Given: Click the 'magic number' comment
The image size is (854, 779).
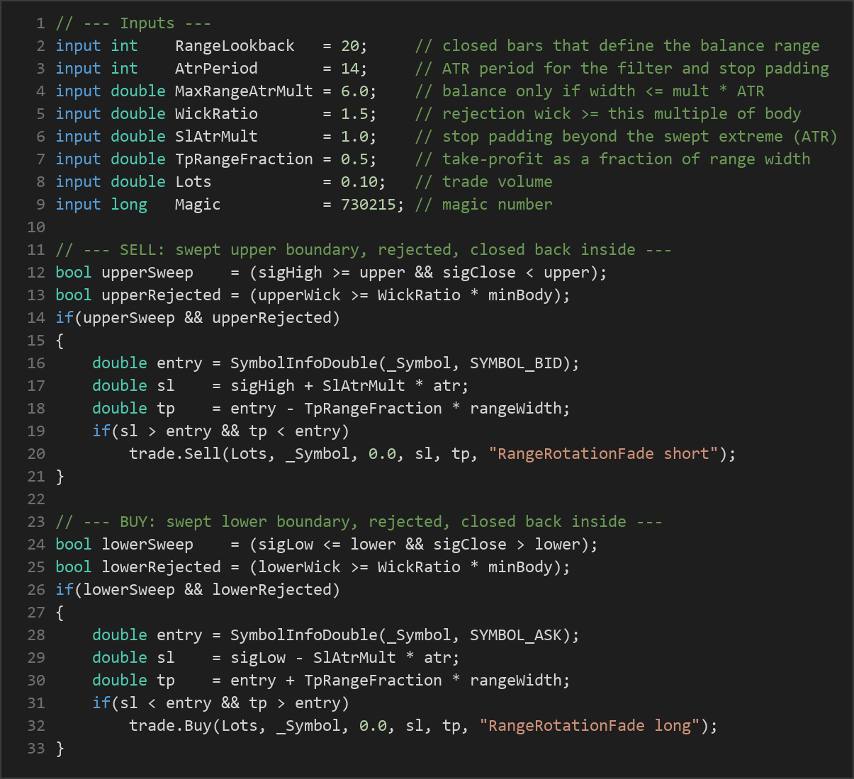Looking at the screenshot, I should point(483,205).
